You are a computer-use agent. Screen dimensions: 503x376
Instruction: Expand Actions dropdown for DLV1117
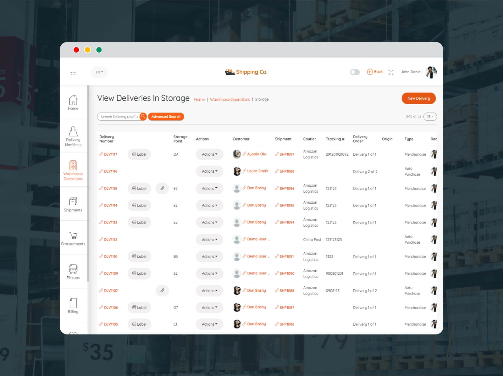click(209, 154)
